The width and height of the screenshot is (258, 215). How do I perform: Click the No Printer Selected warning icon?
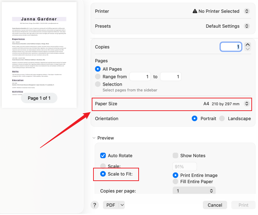click(195, 11)
